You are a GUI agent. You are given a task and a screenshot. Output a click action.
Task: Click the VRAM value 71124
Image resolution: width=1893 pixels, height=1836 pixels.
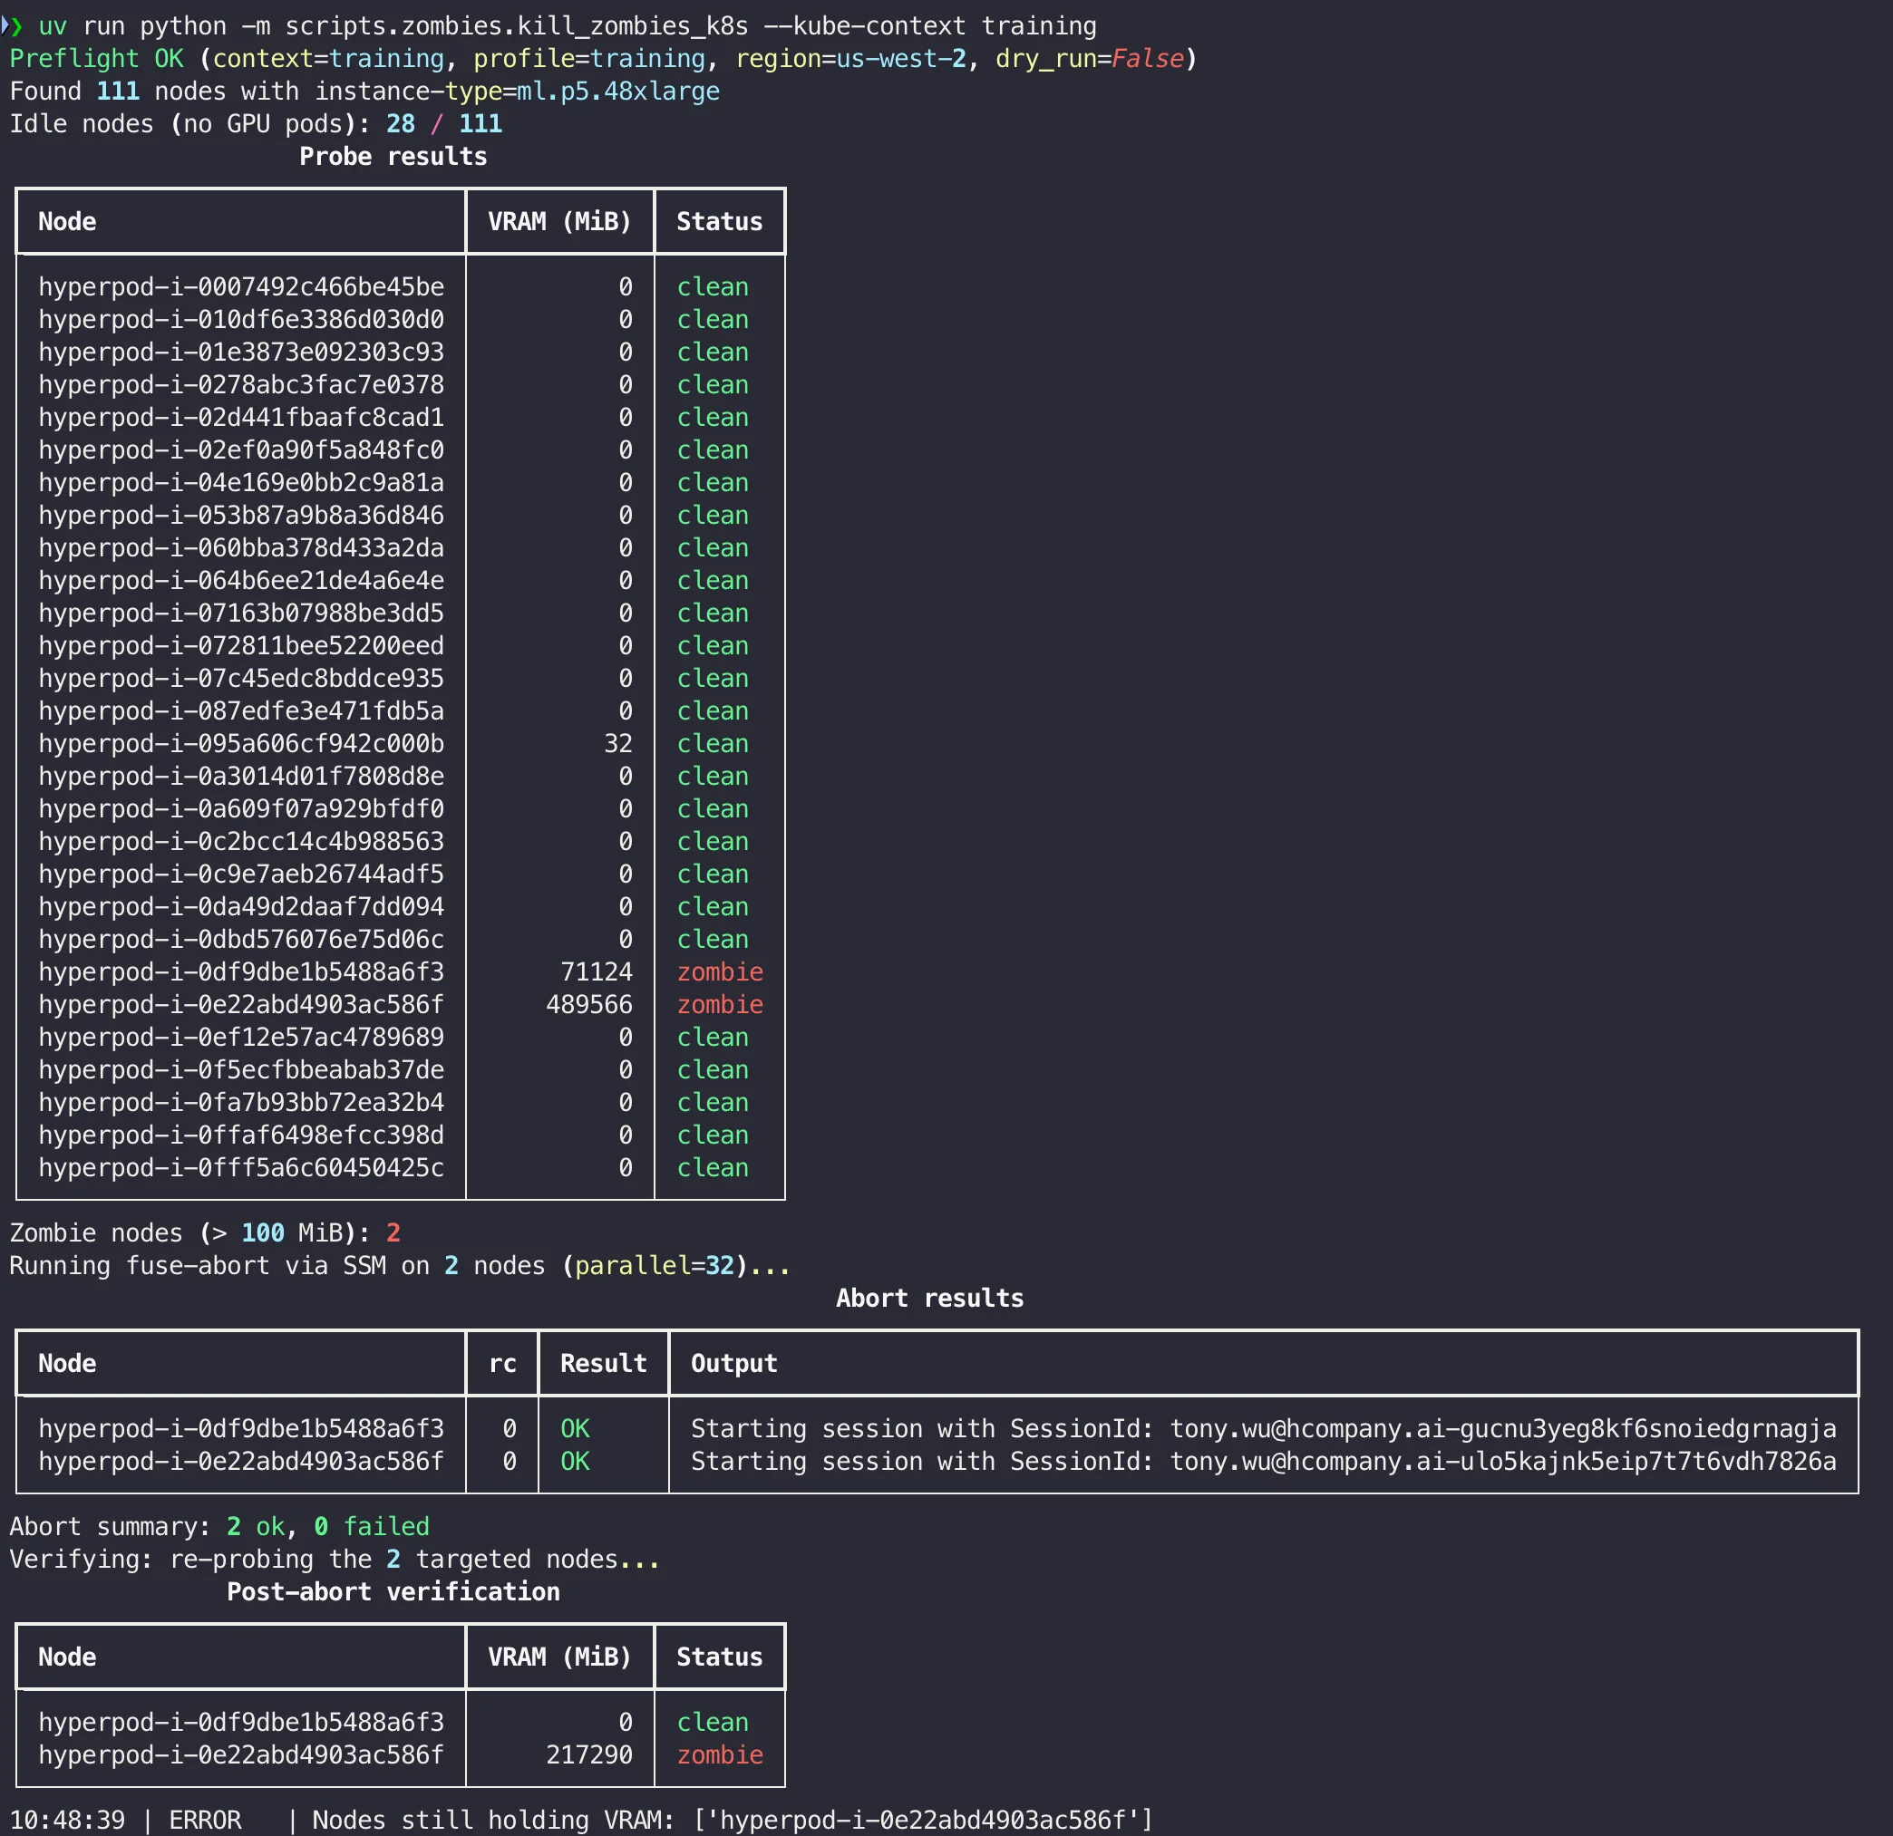[597, 972]
